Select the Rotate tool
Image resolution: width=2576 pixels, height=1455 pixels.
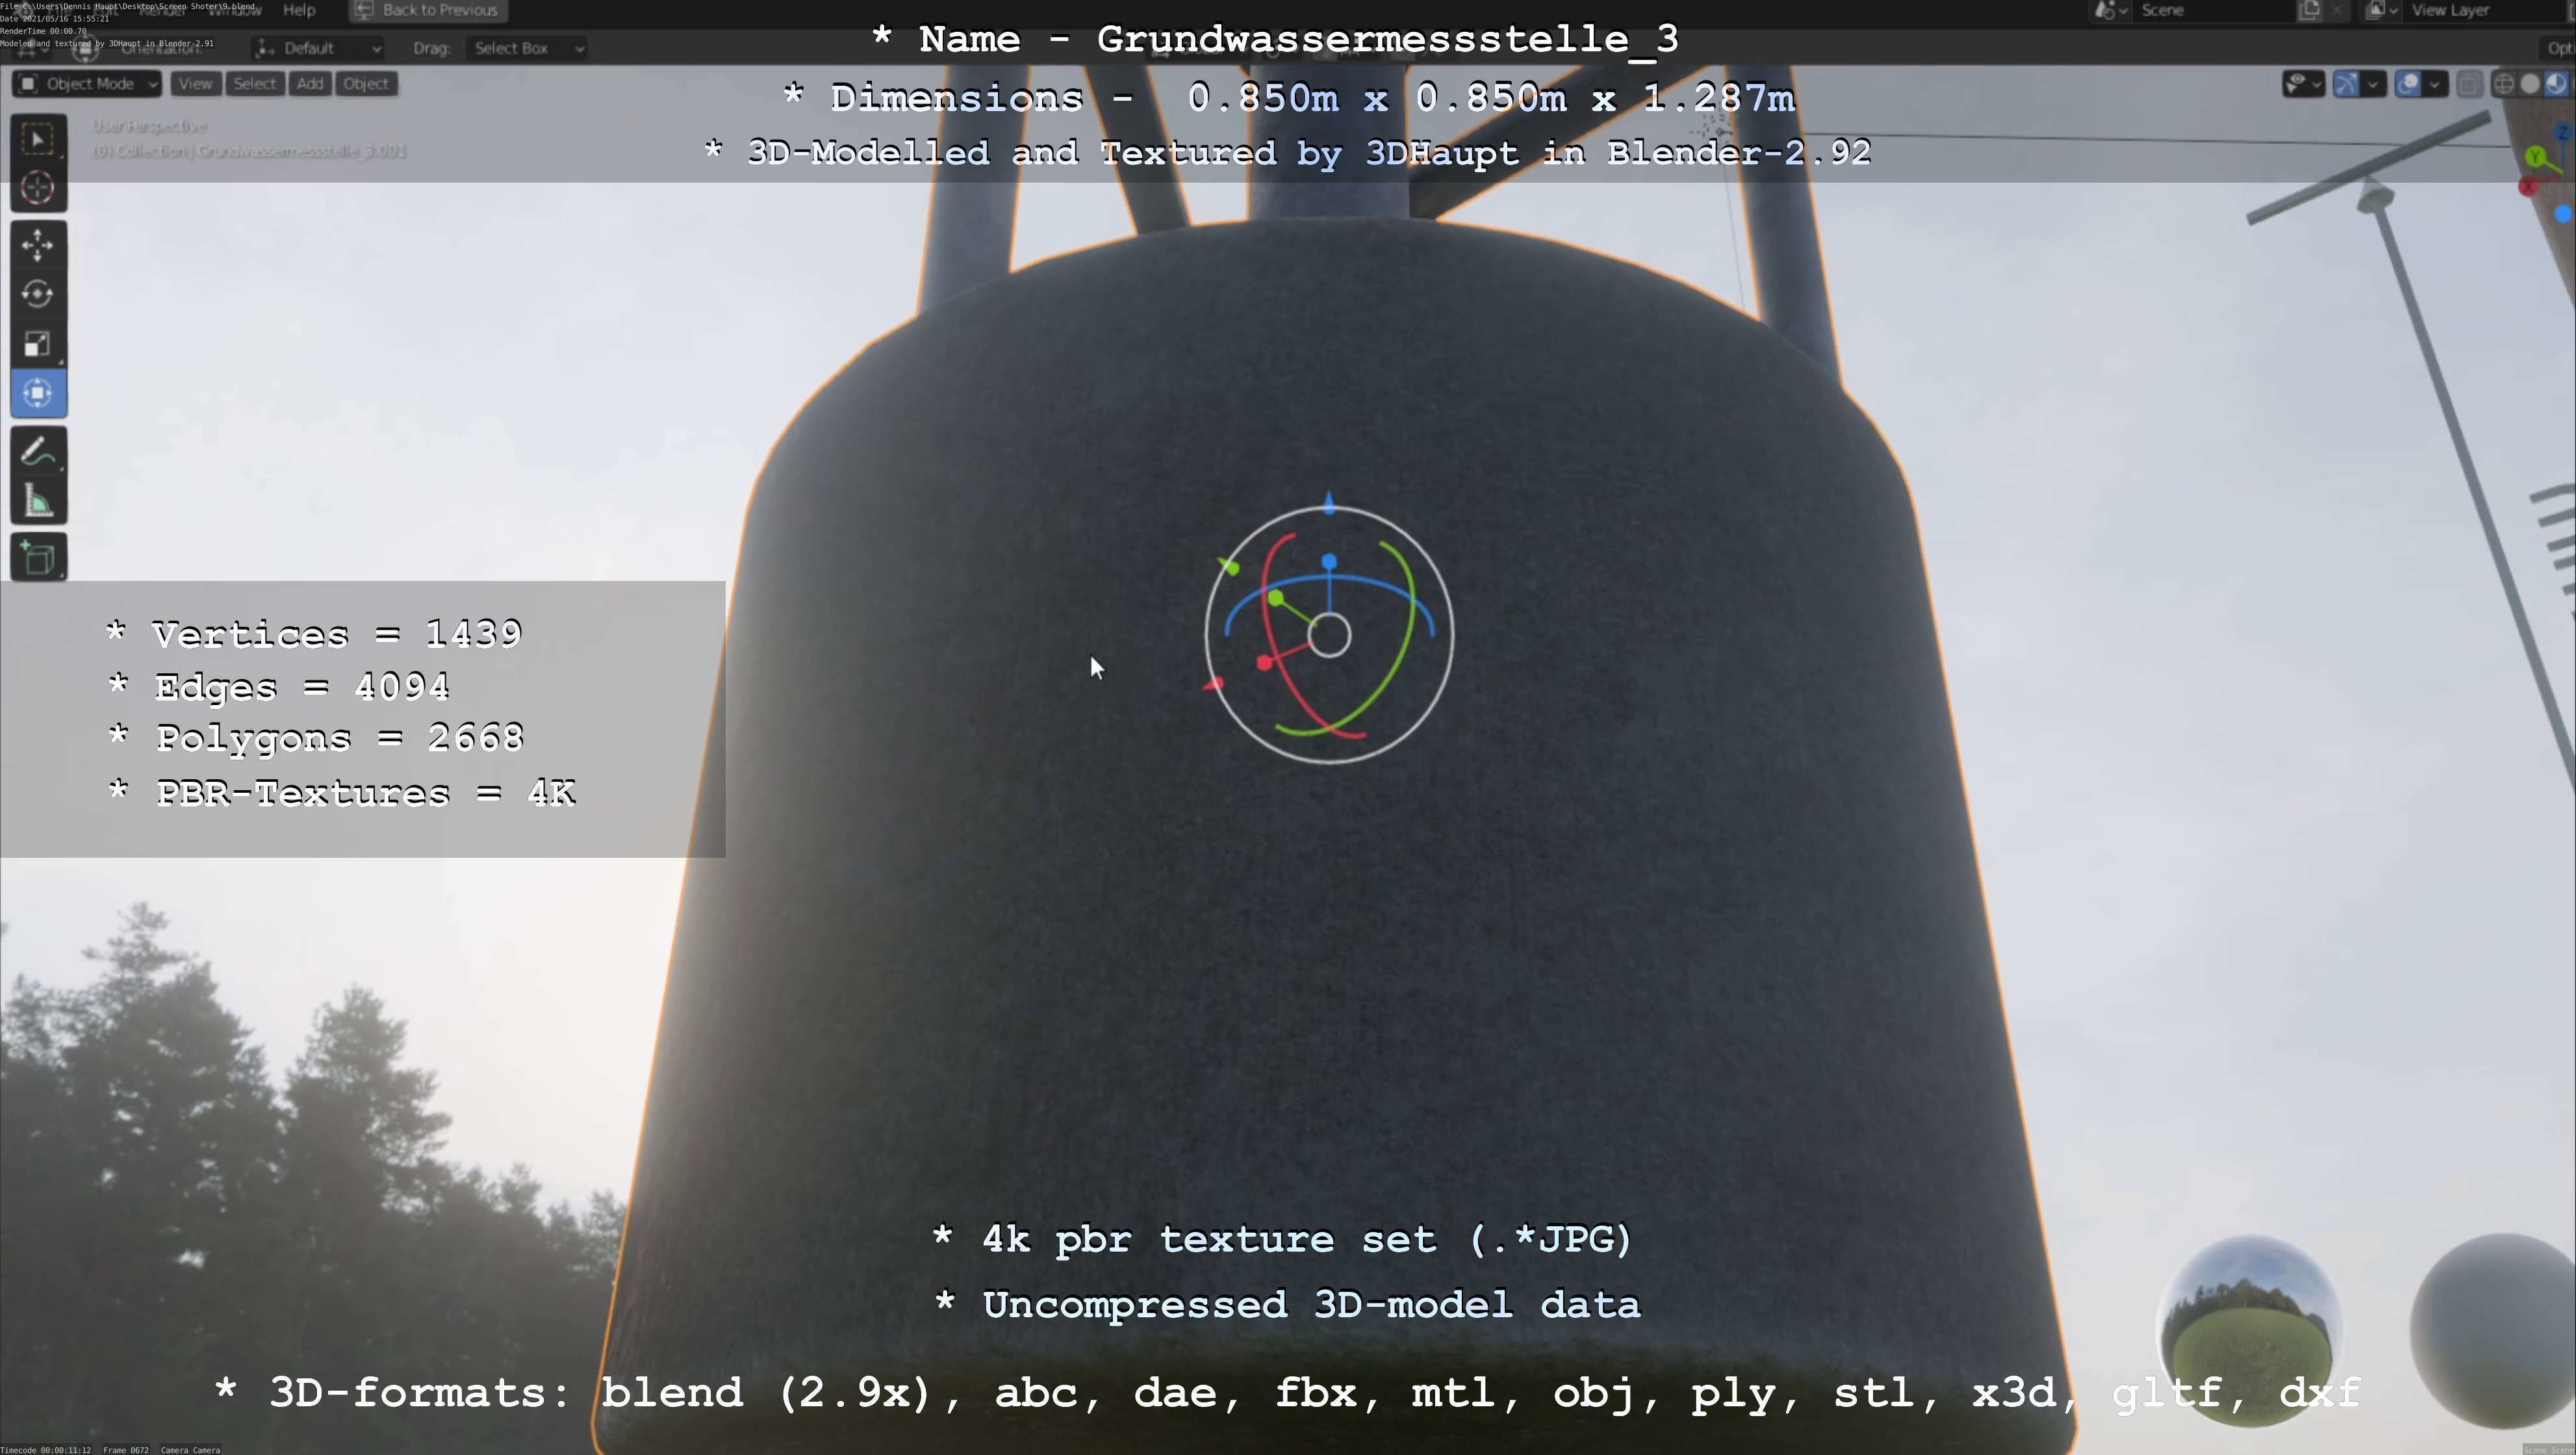coord(38,294)
